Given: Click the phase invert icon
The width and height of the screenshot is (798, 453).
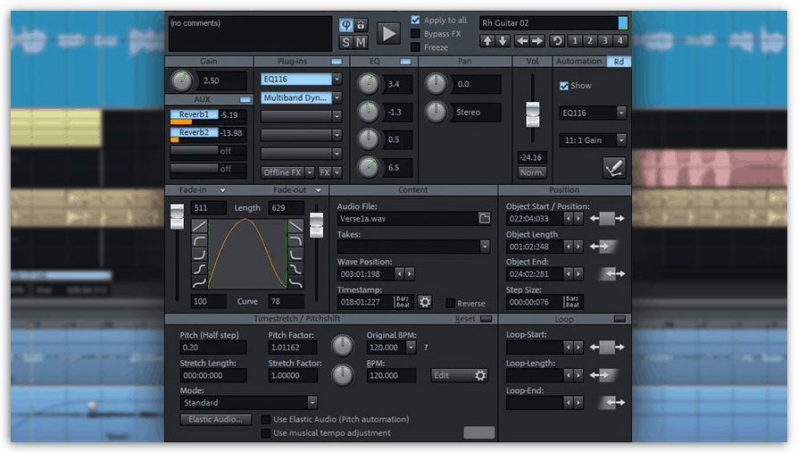Looking at the screenshot, I should [345, 25].
